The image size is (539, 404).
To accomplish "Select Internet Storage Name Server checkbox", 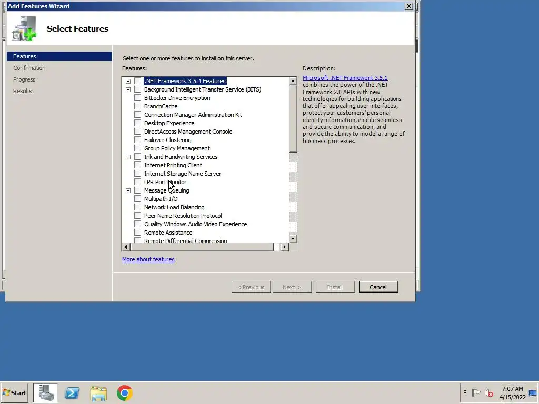I will (x=137, y=174).
